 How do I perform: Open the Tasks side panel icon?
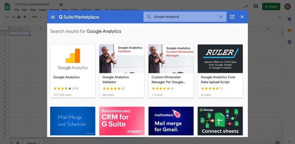click(289, 42)
